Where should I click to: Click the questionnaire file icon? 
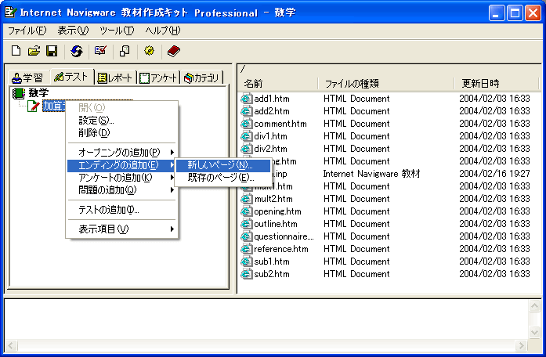(246, 236)
